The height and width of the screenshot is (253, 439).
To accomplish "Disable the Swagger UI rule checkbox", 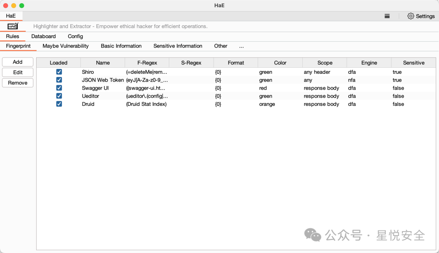I will (x=59, y=88).
